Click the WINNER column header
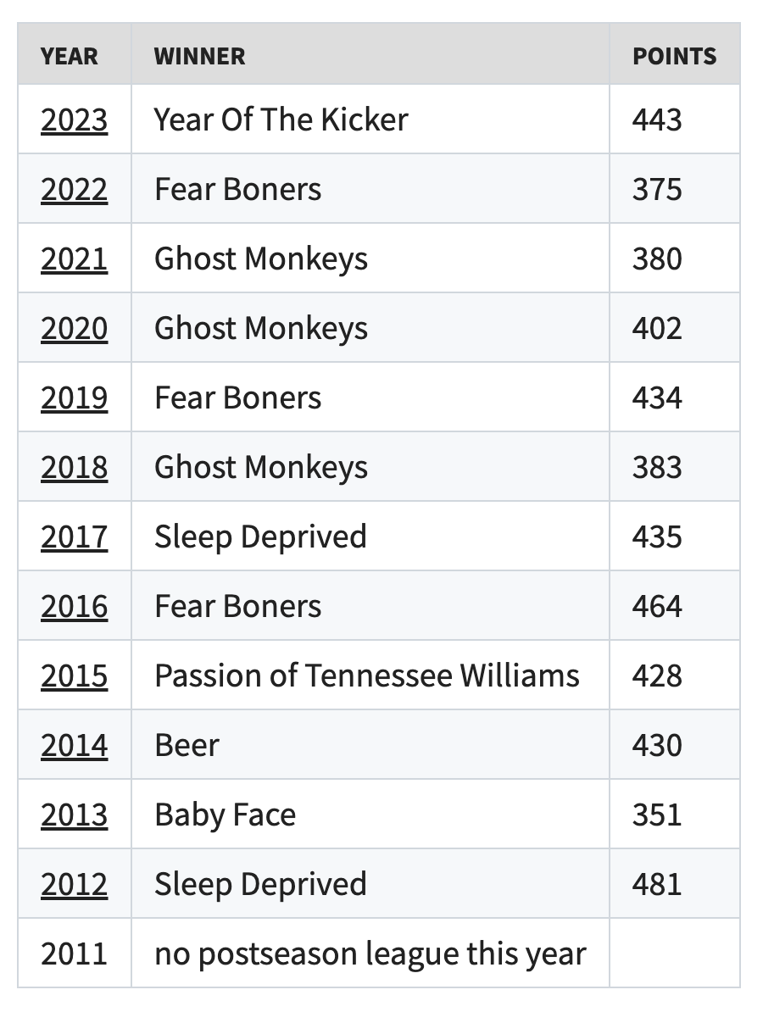Screen dimensions: 763x1012 tap(200, 56)
